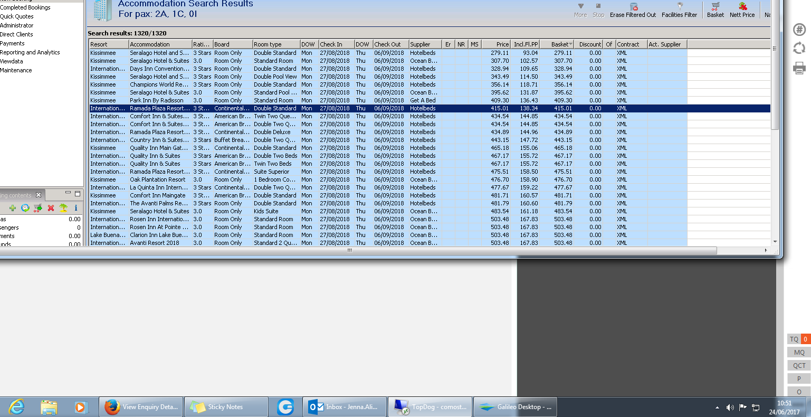Open Reporting and Analytics in the sidebar
Image resolution: width=811 pixels, height=417 pixels.
point(30,52)
